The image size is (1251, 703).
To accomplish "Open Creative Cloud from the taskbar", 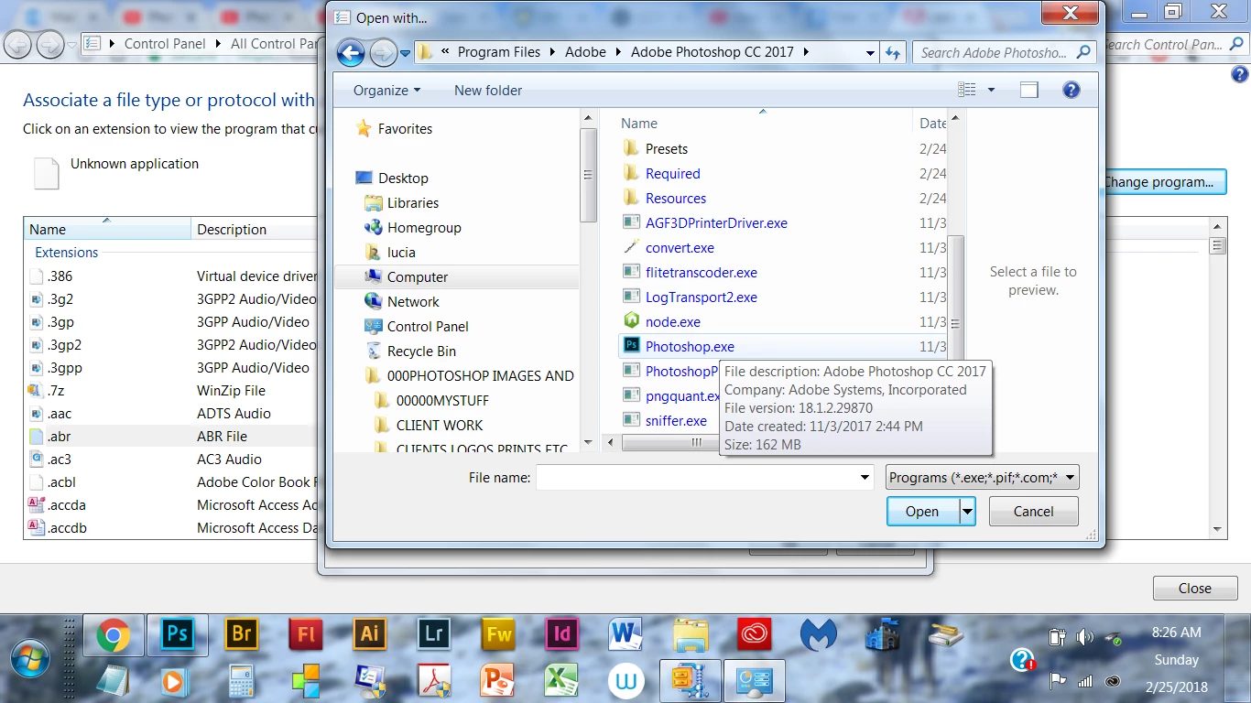I will tap(755, 633).
